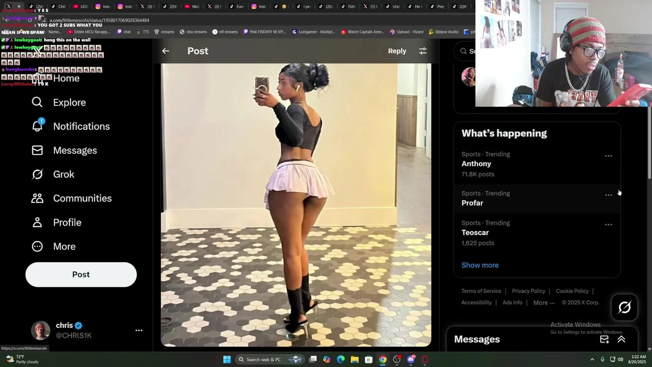
Task: Open the Lostgamer bookmark
Action: pos(313,32)
